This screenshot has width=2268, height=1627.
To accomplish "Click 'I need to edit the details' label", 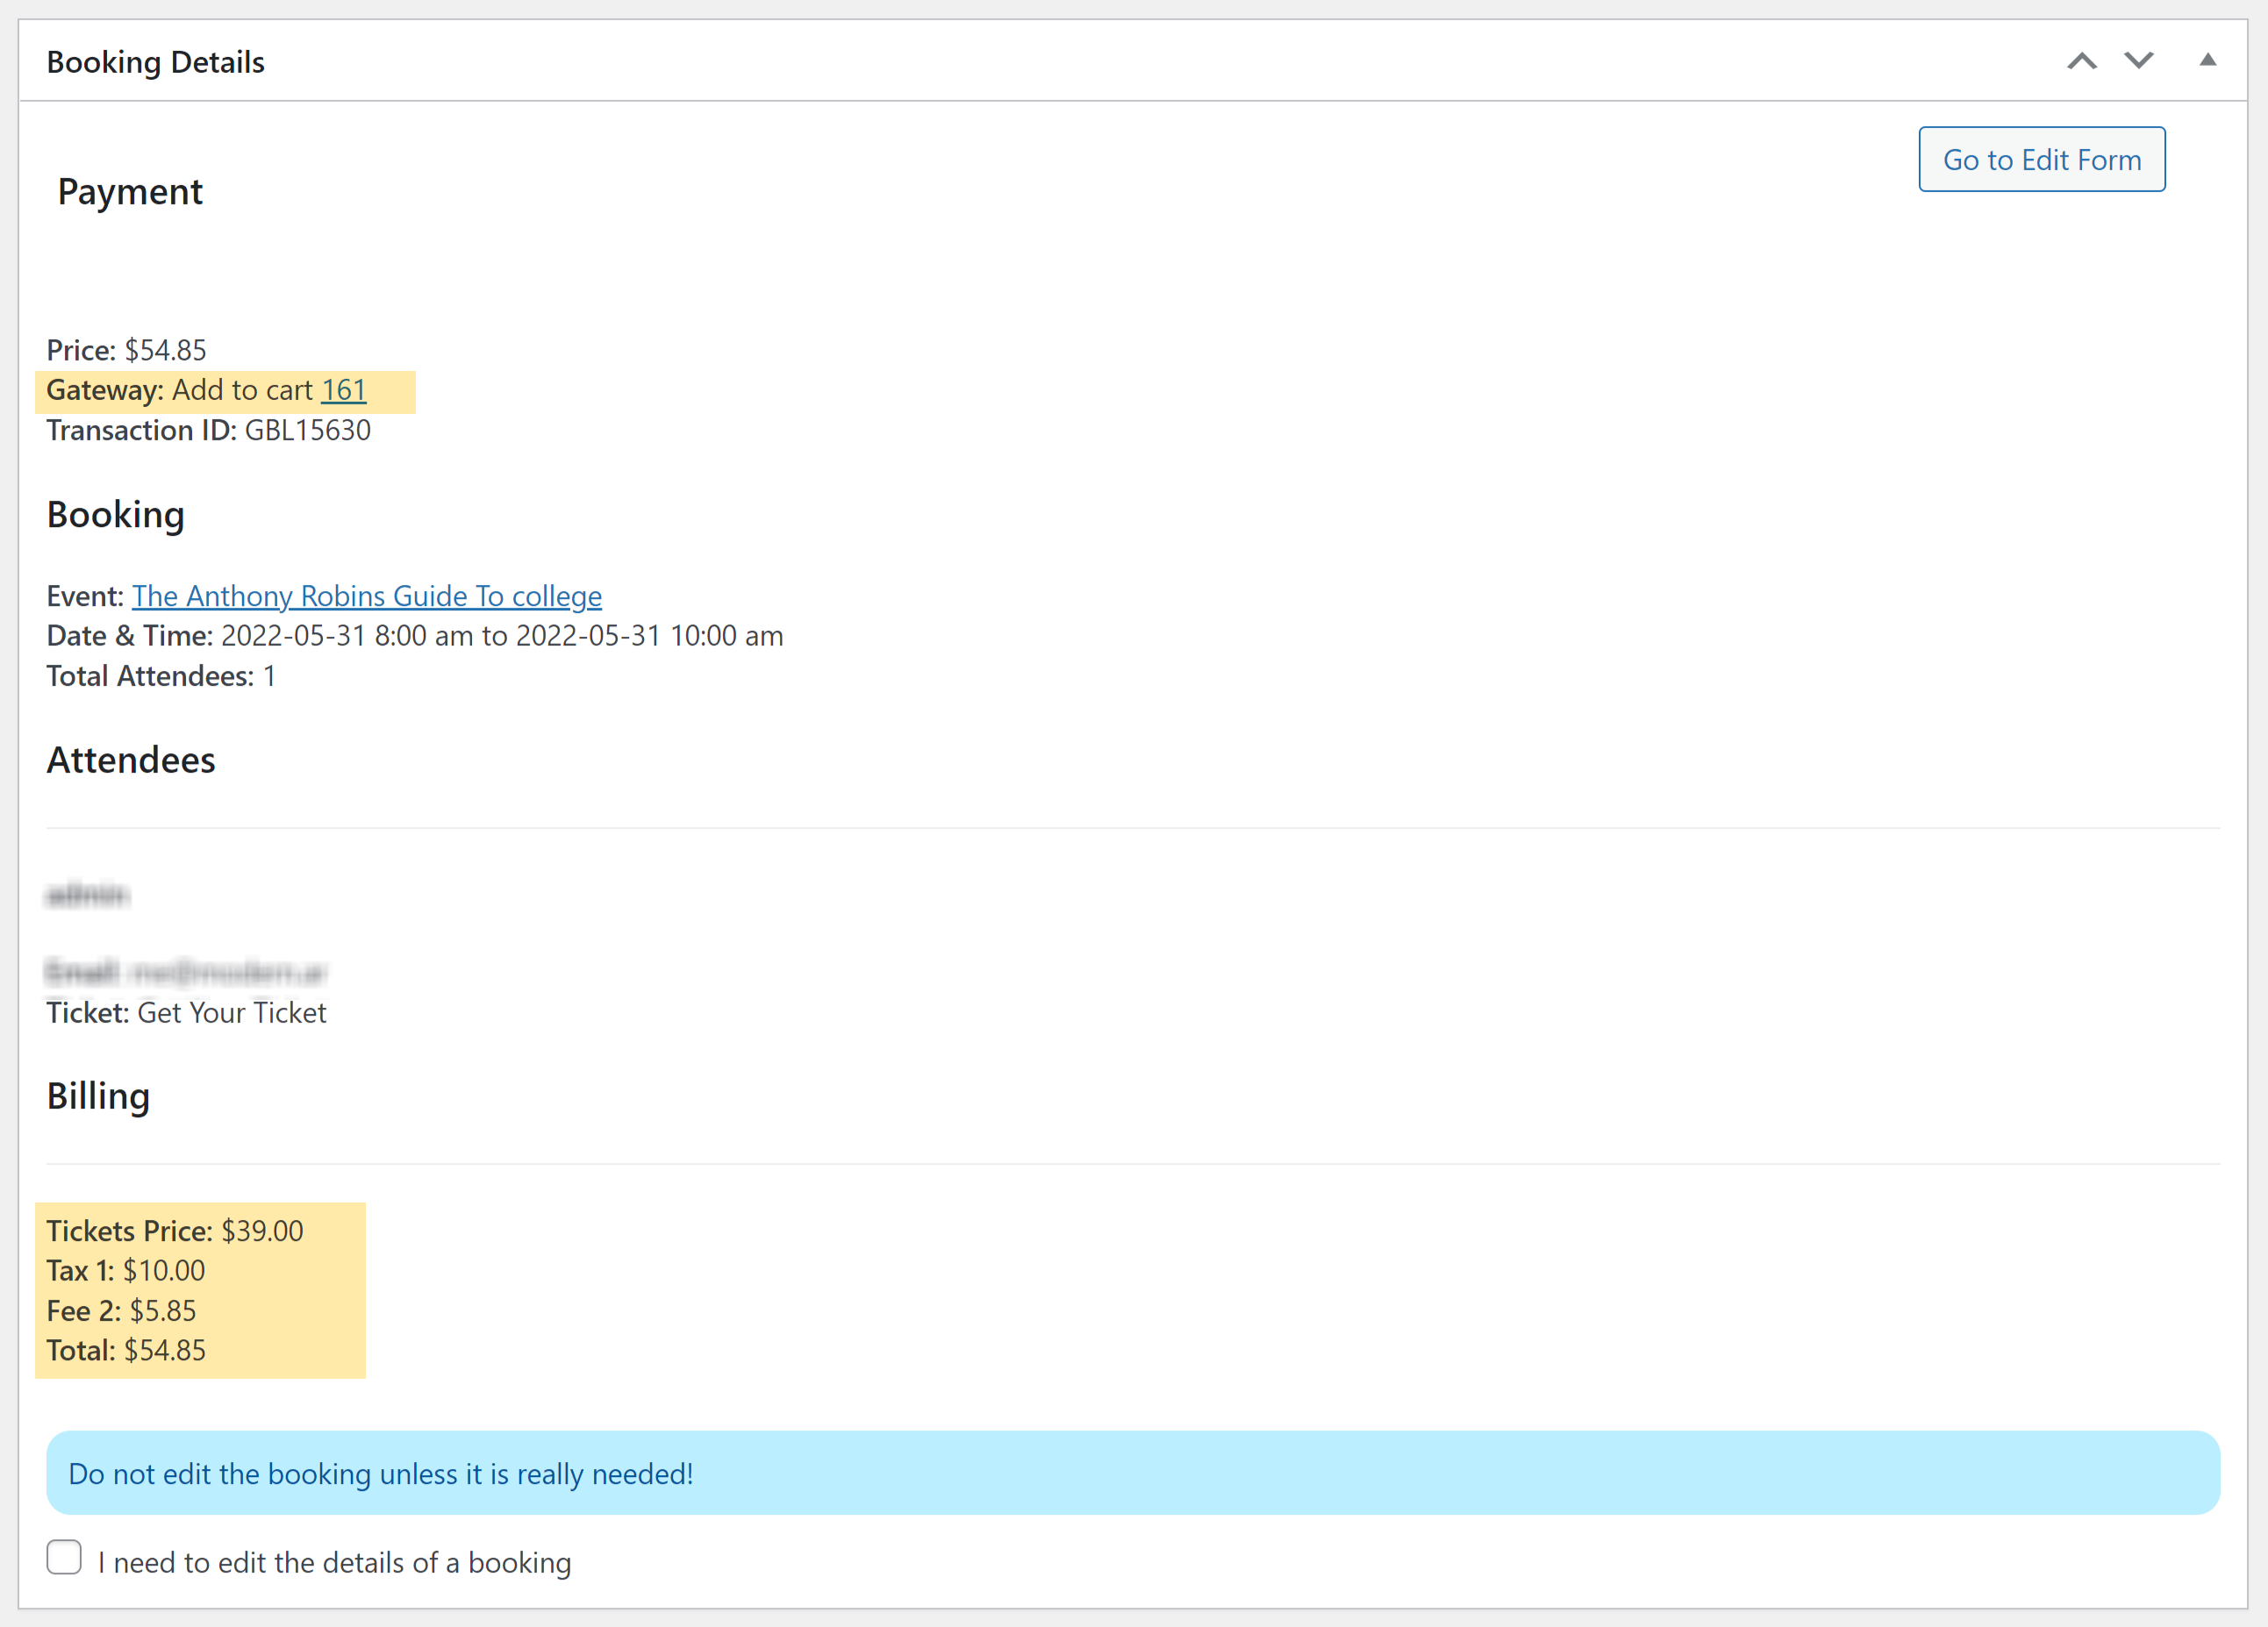I will click(x=334, y=1563).
